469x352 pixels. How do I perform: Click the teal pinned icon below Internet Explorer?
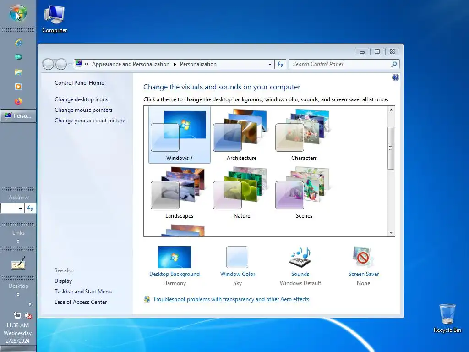[x=18, y=57]
